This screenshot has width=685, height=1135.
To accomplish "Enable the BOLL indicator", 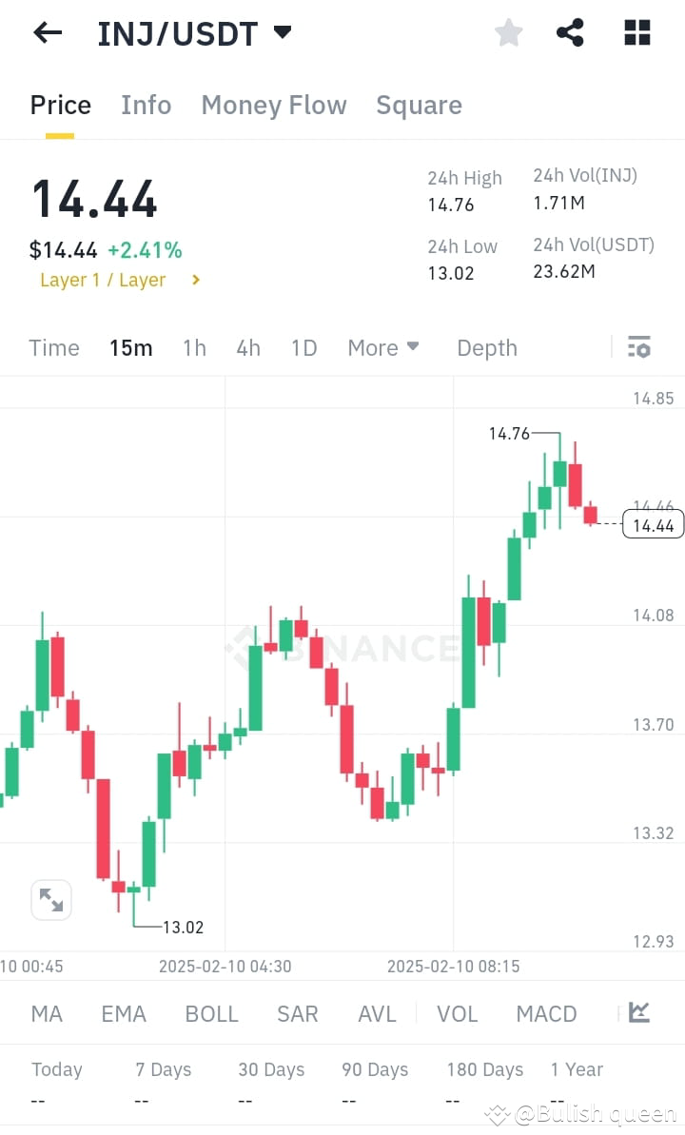I will (x=211, y=1014).
